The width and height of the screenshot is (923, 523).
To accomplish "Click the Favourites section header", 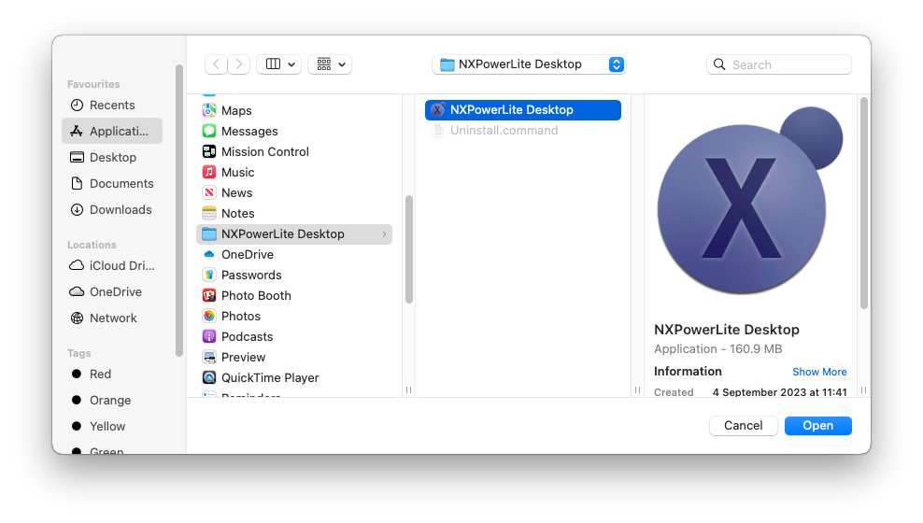I will [93, 84].
